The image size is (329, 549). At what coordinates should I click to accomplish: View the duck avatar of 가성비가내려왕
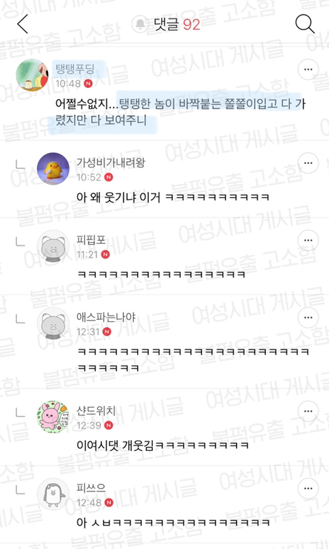coord(53,169)
